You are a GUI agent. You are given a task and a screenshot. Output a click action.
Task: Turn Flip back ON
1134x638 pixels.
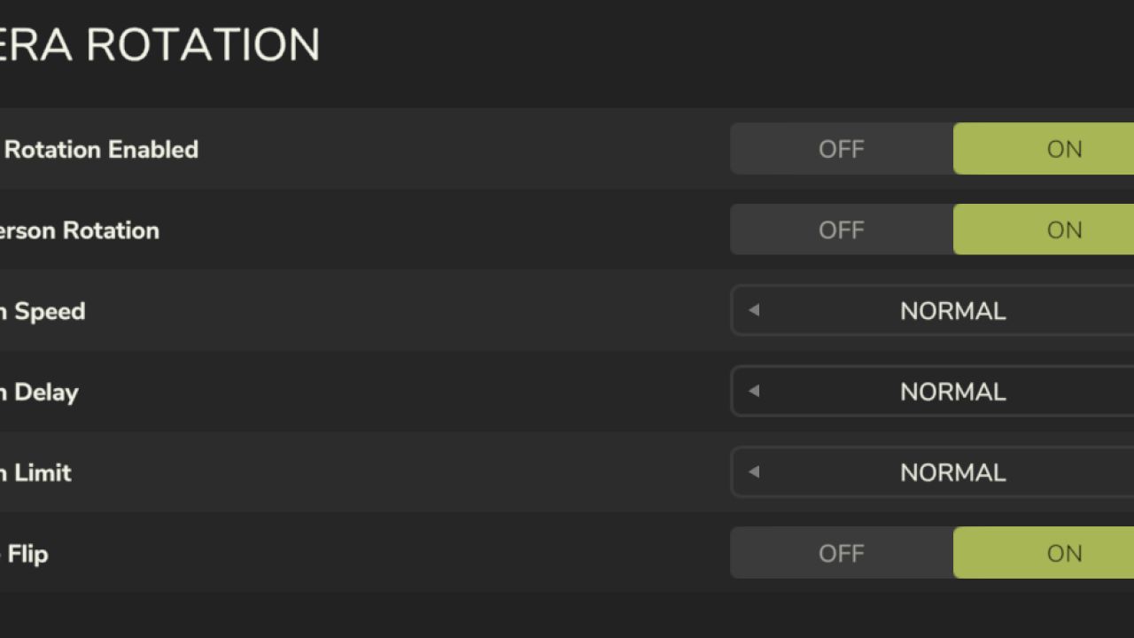click(x=1063, y=553)
